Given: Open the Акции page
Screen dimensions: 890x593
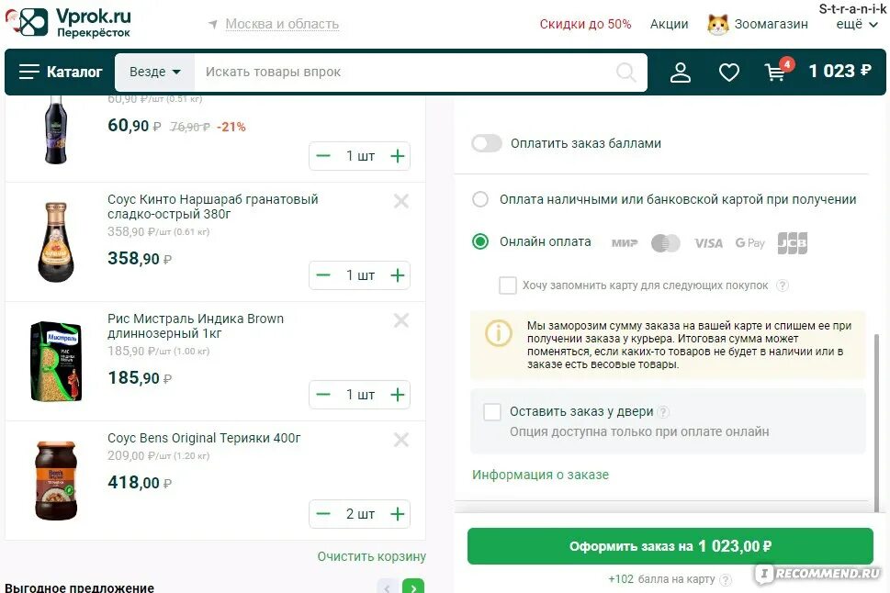Looking at the screenshot, I should [670, 25].
